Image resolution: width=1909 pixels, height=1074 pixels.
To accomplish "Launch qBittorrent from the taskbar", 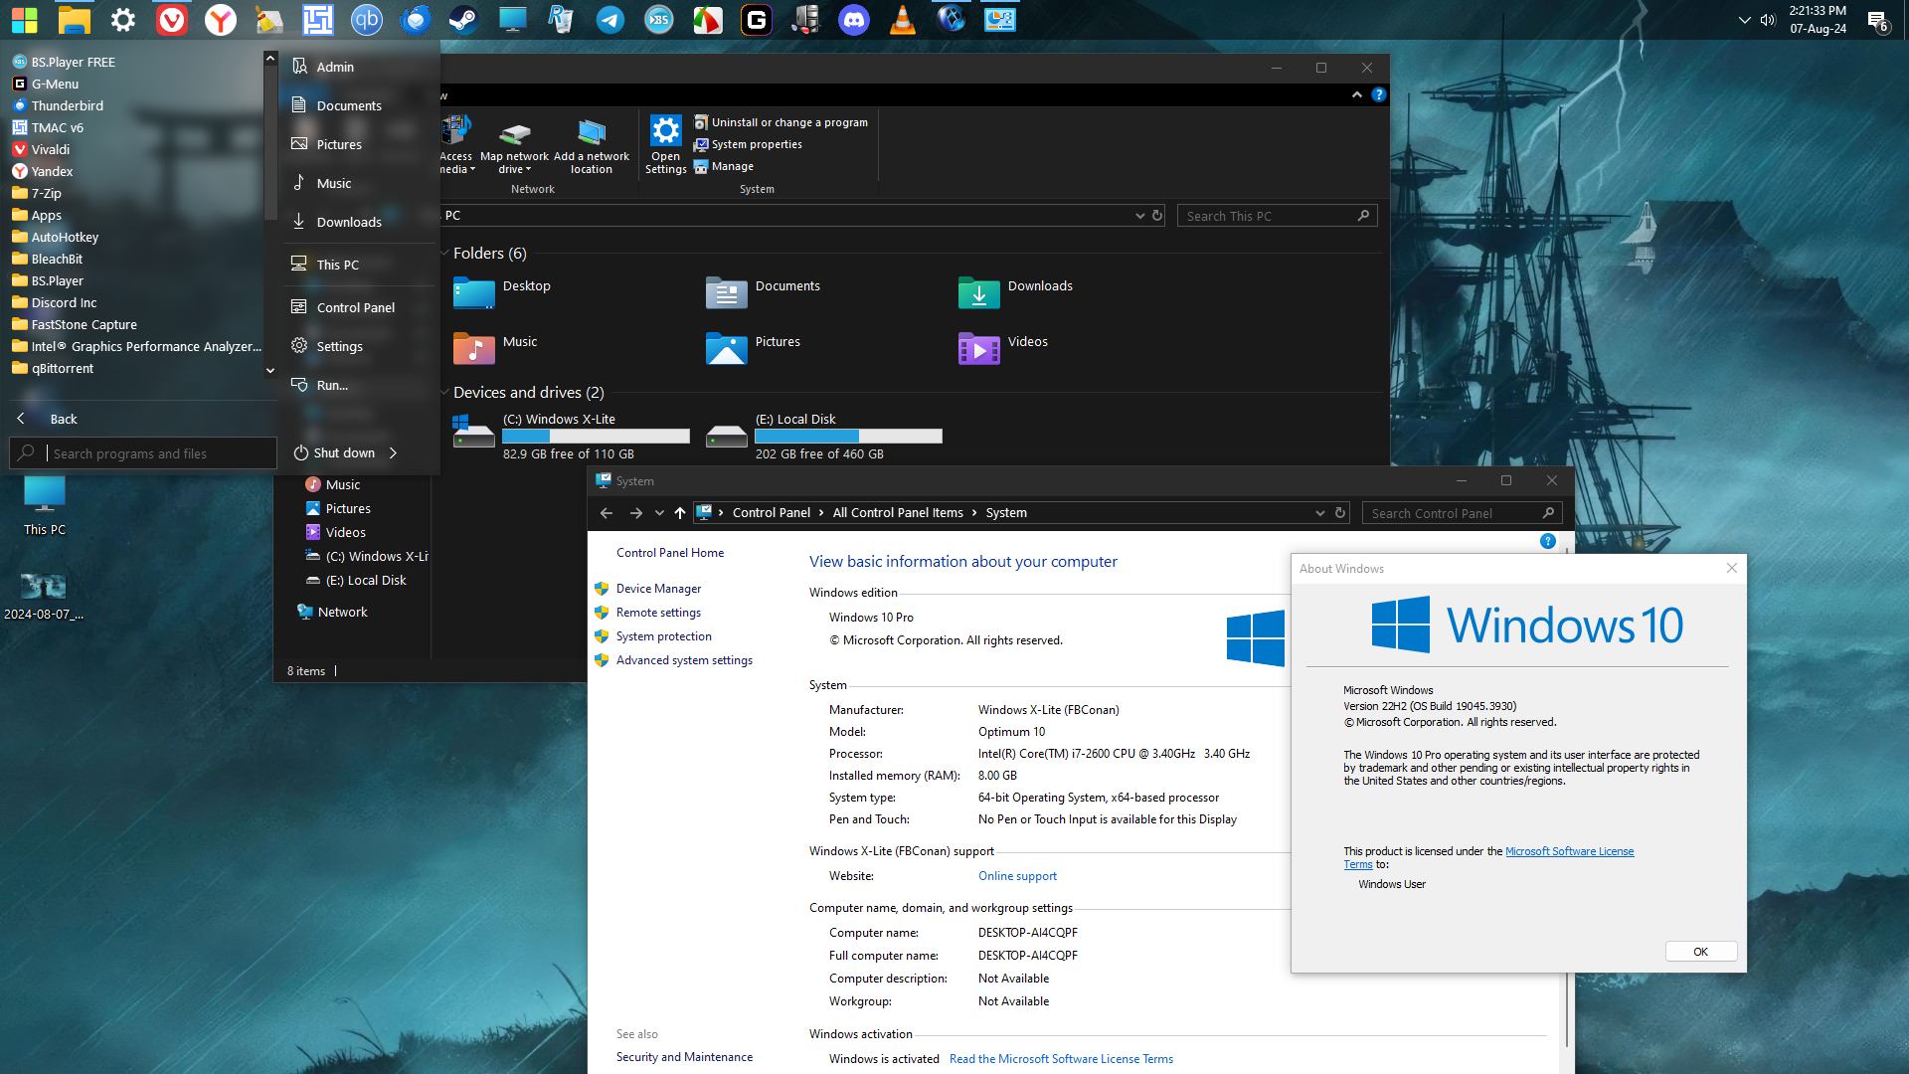I will point(367,19).
